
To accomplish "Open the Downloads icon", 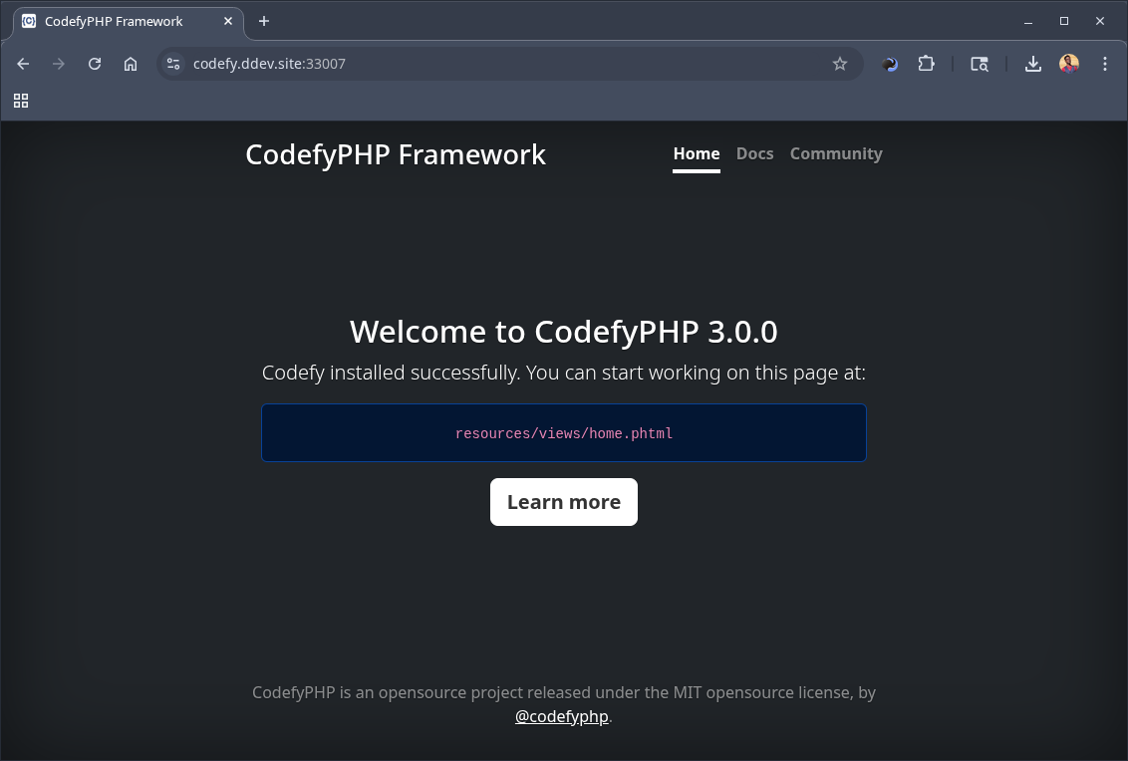I will coord(1032,63).
